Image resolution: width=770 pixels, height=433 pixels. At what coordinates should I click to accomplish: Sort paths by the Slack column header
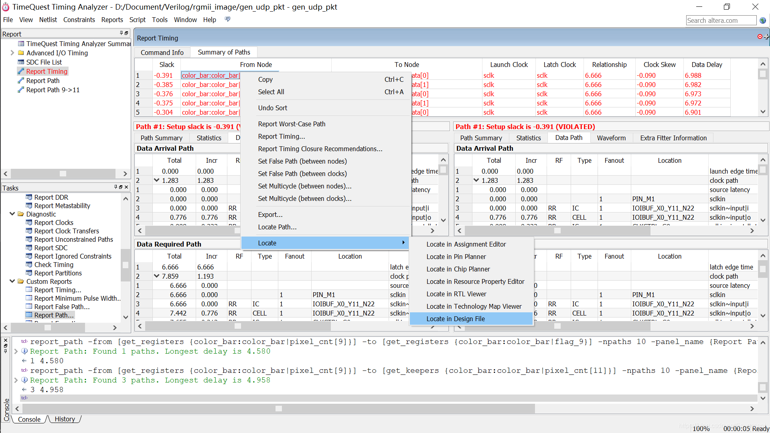(x=167, y=65)
